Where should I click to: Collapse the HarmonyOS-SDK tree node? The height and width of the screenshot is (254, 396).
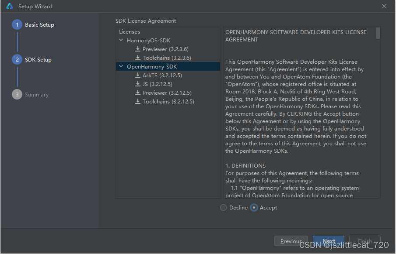click(121, 40)
